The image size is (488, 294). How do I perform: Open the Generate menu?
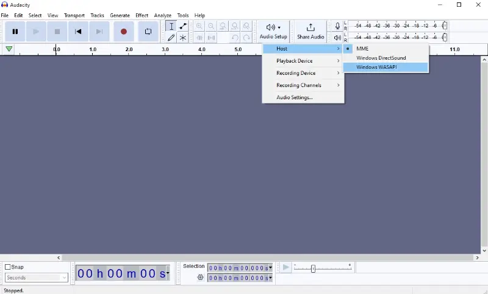(x=120, y=15)
